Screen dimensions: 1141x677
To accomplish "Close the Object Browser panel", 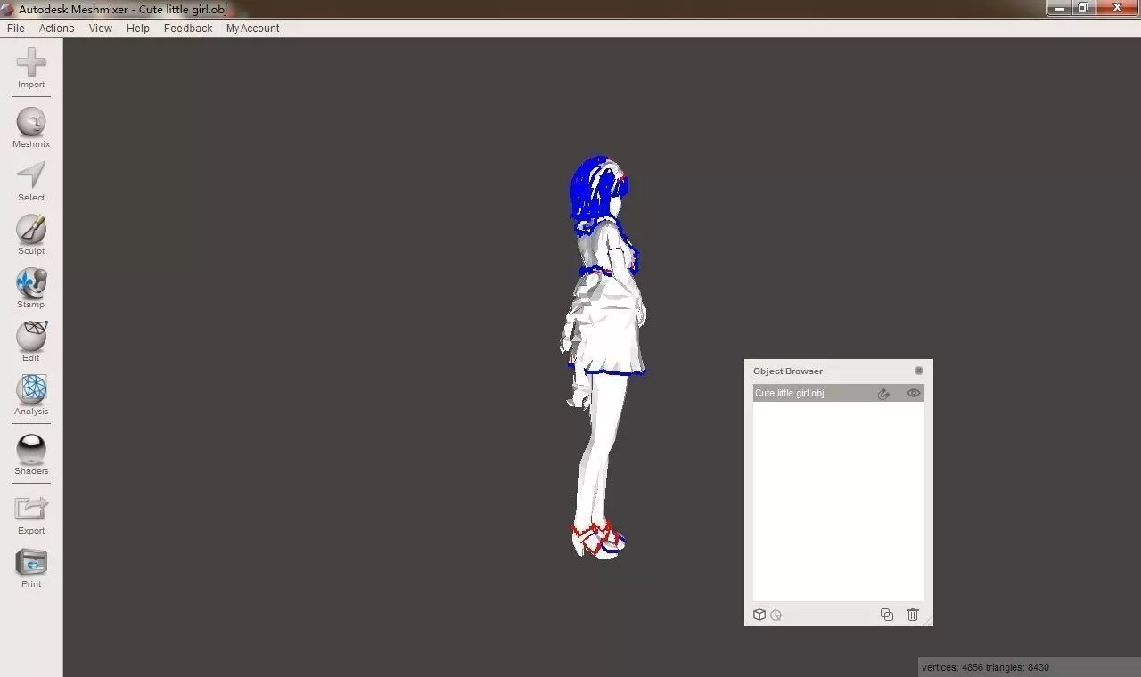I will click(x=919, y=371).
